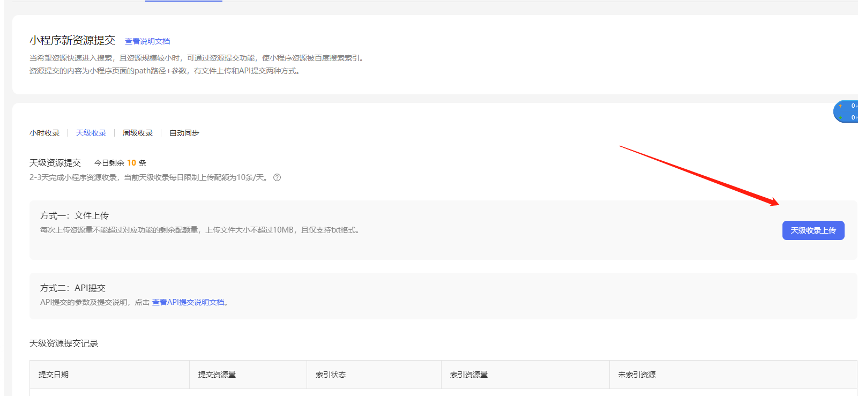Image resolution: width=858 pixels, height=396 pixels.
Task: Click the 方式一：文件上传 heading
Action: coord(74,215)
